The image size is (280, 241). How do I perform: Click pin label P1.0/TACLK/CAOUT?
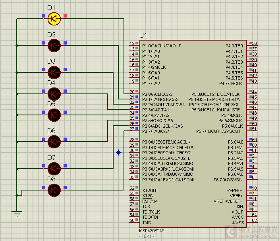click(161, 46)
